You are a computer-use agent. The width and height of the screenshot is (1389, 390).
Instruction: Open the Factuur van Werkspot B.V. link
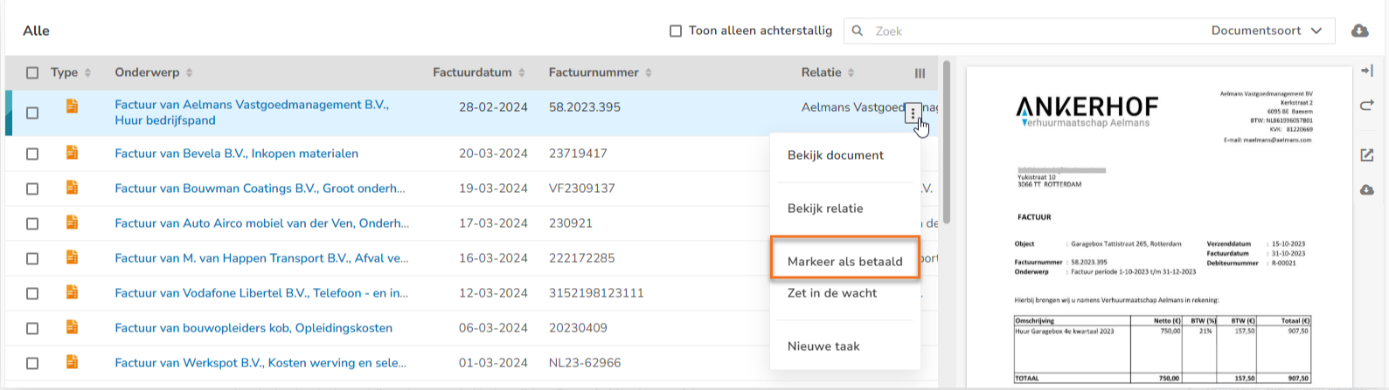point(260,363)
